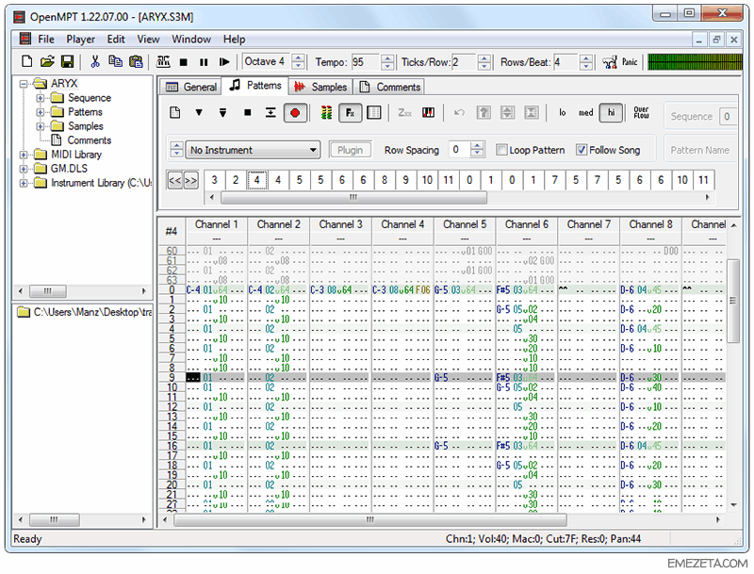Click the Plugin button

(x=350, y=150)
